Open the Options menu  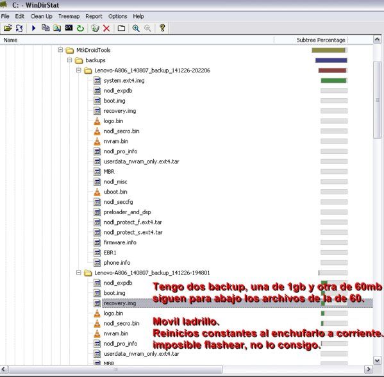click(117, 17)
